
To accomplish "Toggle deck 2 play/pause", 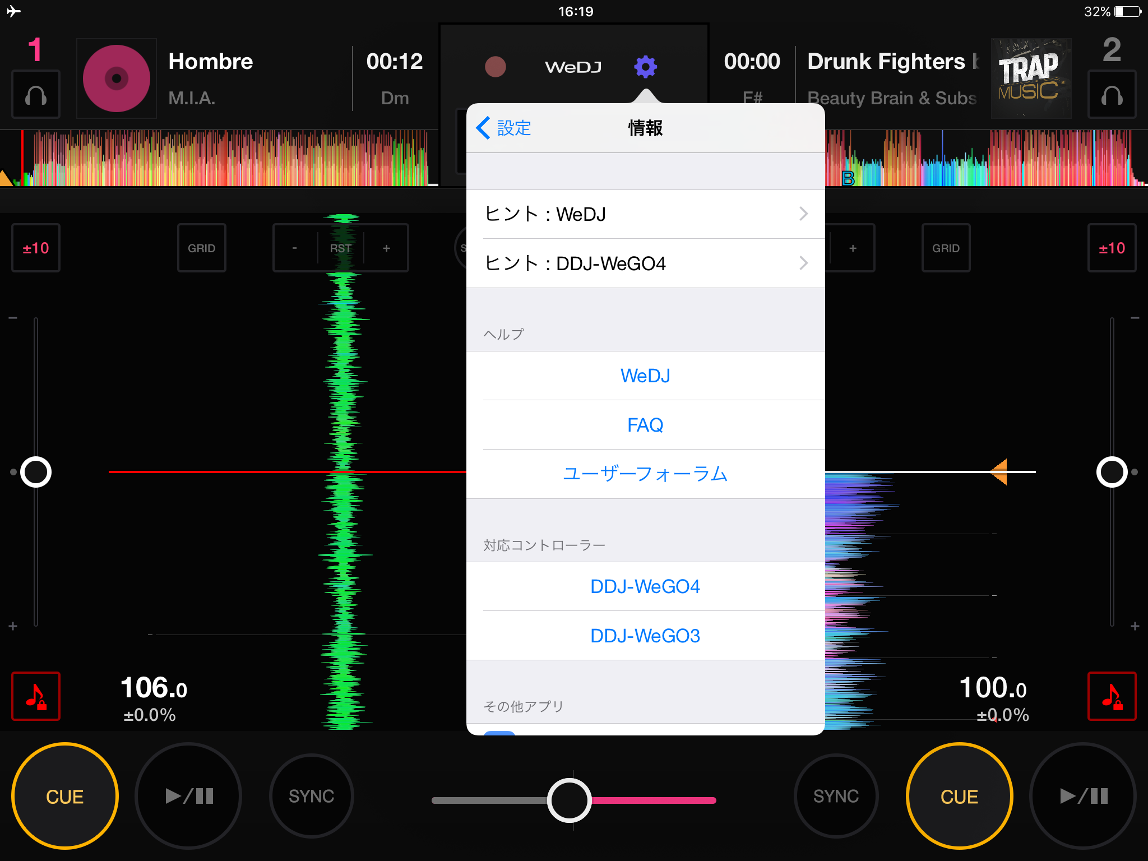I will [1083, 796].
